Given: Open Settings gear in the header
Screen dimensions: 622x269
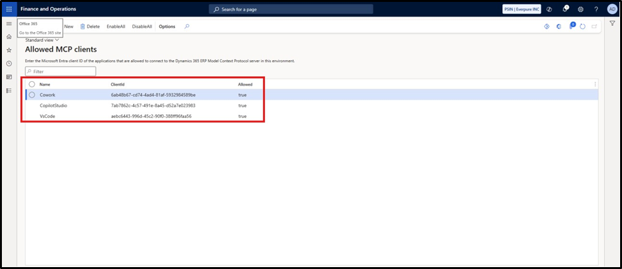Looking at the screenshot, I should (580, 9).
